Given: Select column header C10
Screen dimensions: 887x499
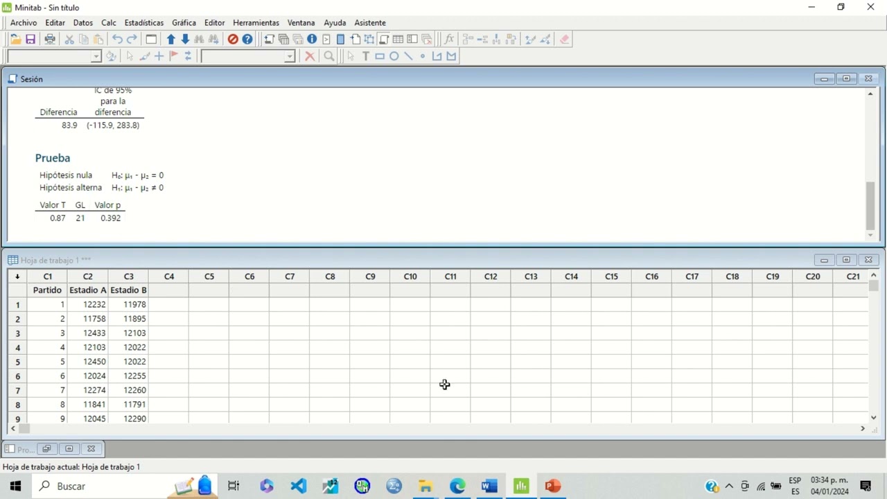Looking at the screenshot, I should click(410, 277).
